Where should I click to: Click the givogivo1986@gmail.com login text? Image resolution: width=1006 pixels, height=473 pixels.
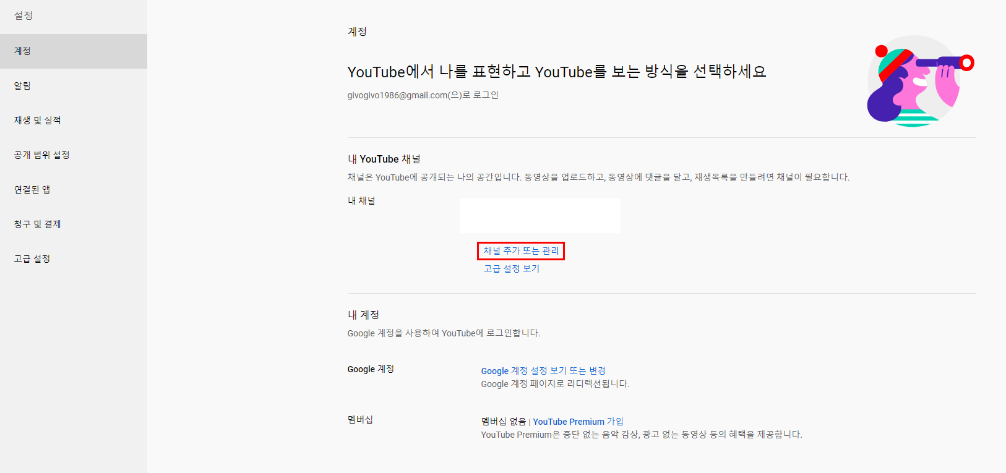pyautogui.click(x=423, y=95)
